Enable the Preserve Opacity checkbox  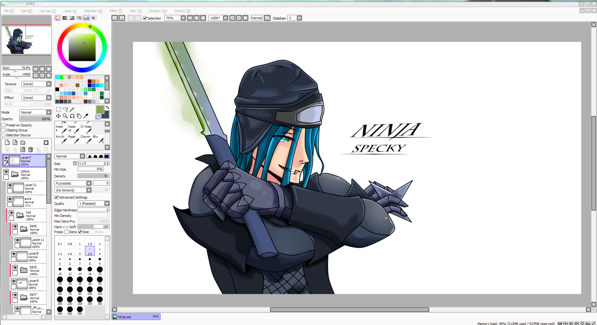point(3,125)
